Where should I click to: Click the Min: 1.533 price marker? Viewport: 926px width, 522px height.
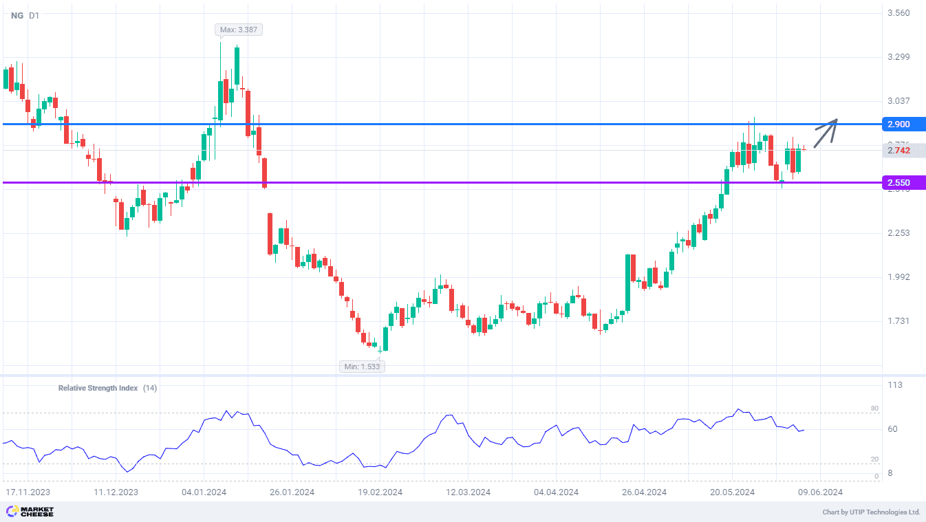[362, 367]
